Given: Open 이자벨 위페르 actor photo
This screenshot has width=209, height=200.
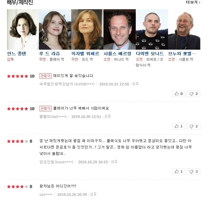Looking at the screenshot, I should [87, 30].
